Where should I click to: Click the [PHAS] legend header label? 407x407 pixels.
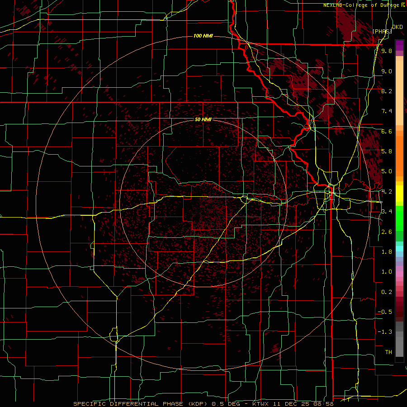coord(382,31)
